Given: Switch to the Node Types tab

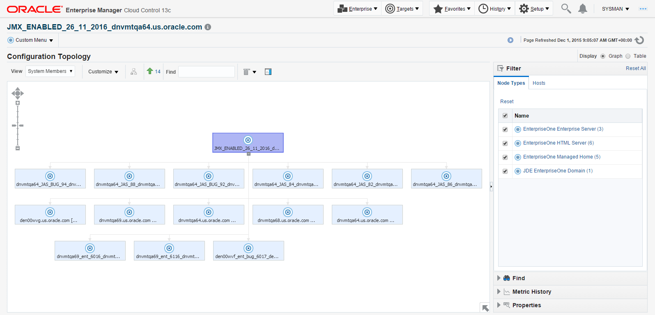Looking at the screenshot, I should click(x=511, y=83).
